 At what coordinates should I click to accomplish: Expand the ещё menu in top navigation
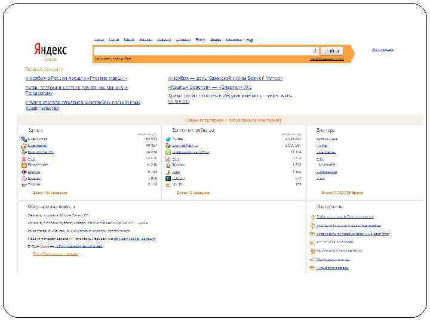tap(250, 40)
